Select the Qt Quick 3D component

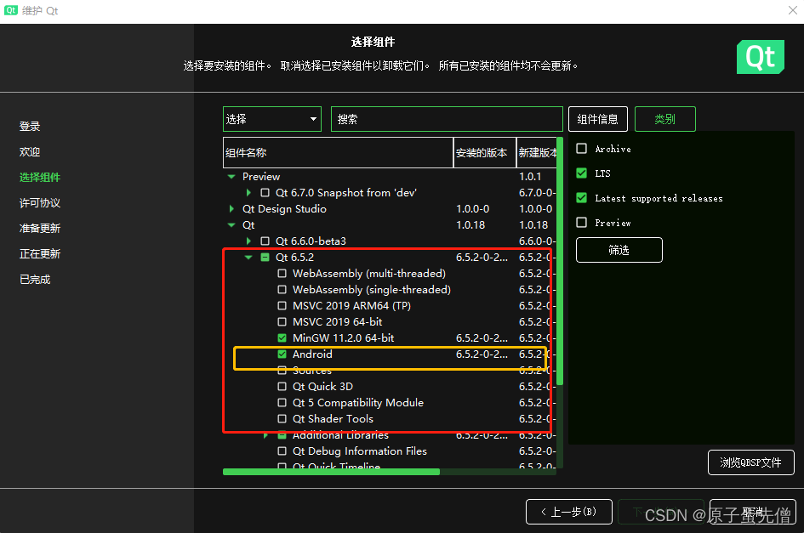click(x=282, y=386)
